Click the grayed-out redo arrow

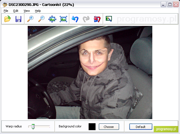(86, 19)
